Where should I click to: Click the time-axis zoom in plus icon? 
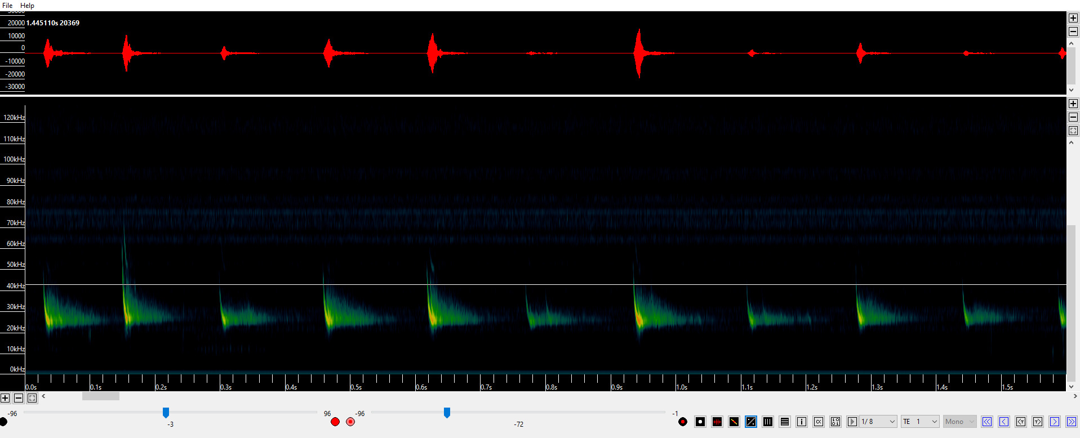click(5, 398)
